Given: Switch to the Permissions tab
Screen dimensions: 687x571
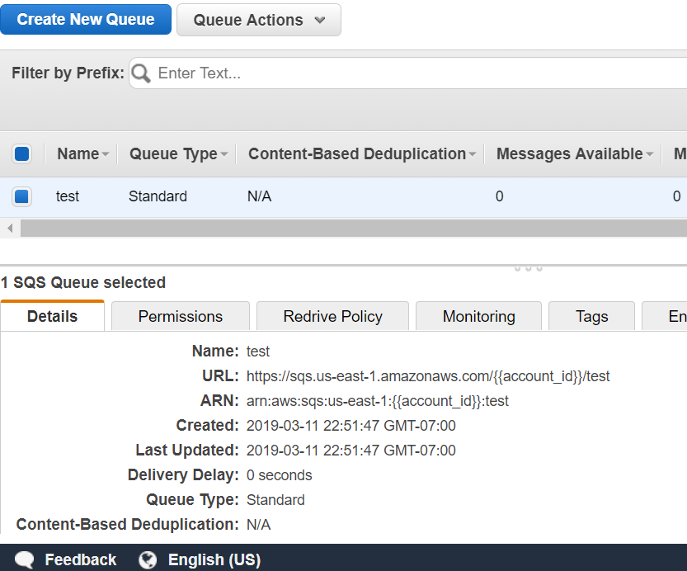Looking at the screenshot, I should [180, 316].
